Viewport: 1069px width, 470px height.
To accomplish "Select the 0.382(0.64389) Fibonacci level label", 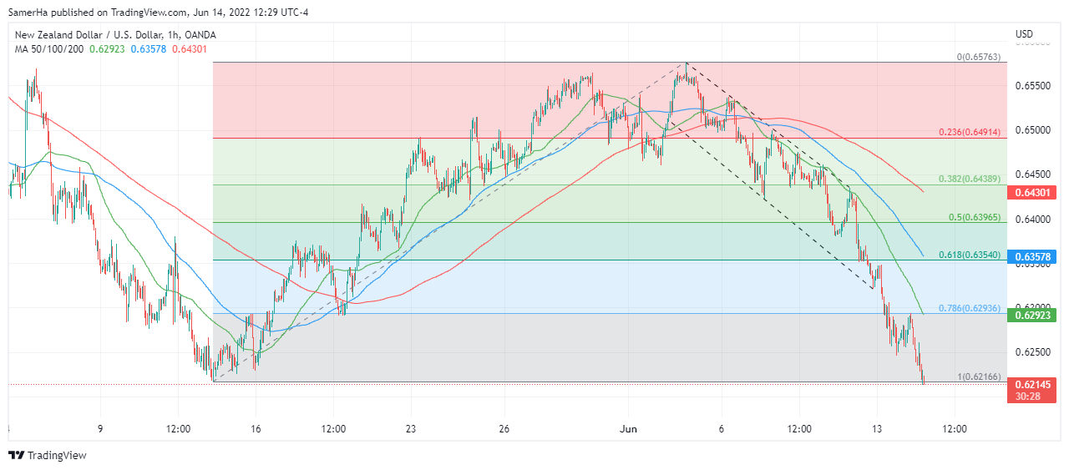I will click(972, 179).
